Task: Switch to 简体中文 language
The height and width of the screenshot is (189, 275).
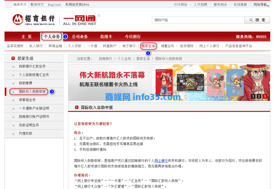Action: click(20, 5)
